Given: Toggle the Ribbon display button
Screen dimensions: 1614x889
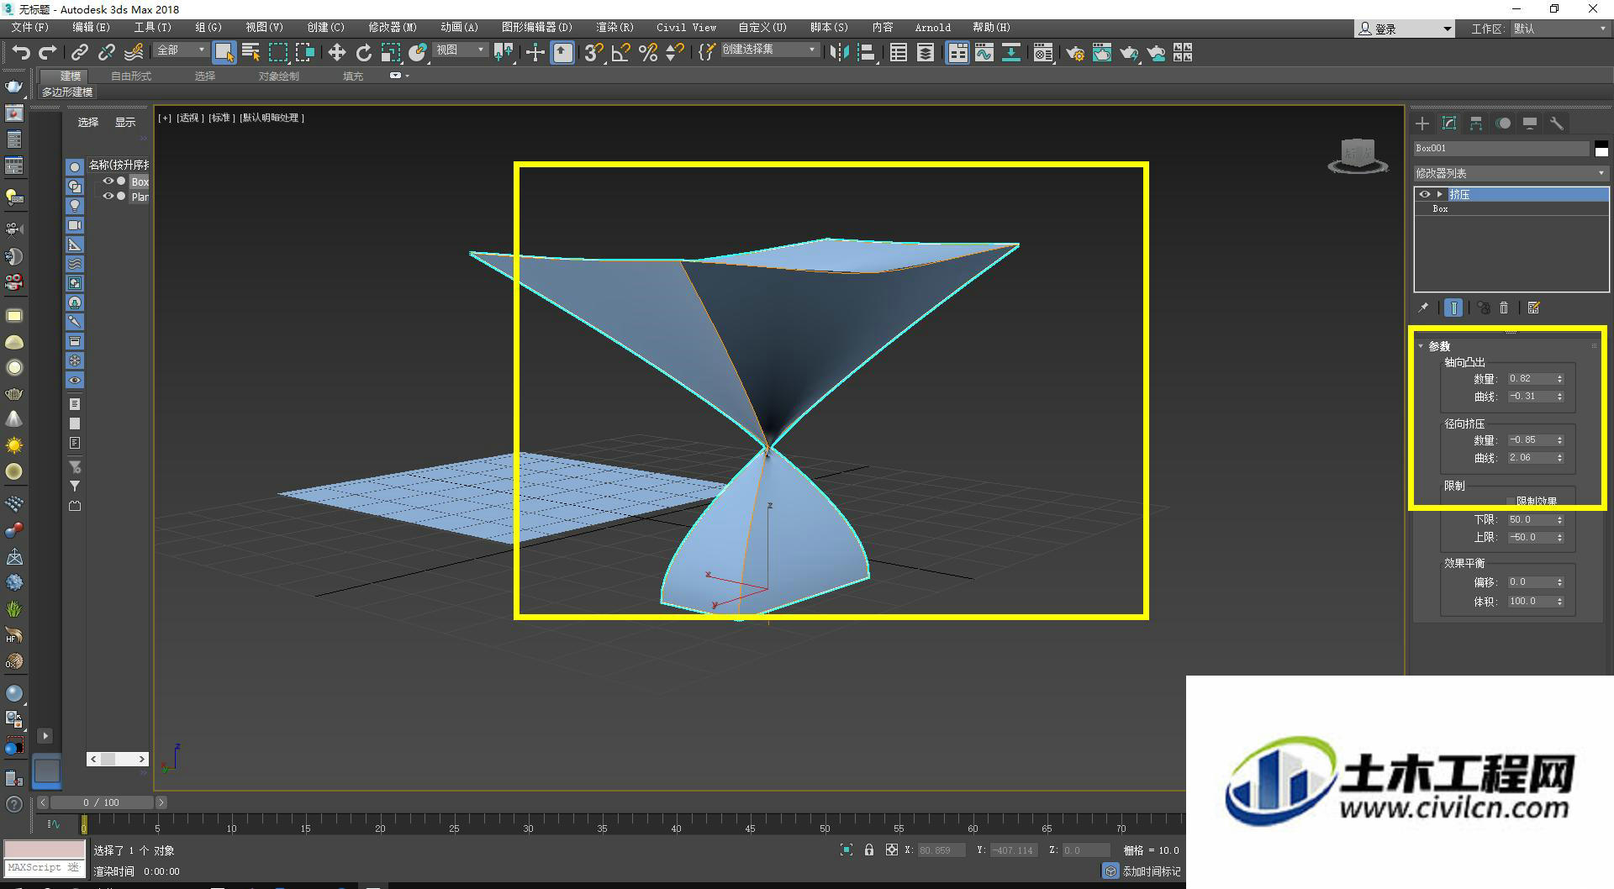Looking at the screenshot, I should click(957, 53).
